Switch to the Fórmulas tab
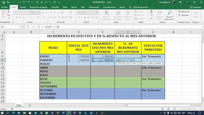This screenshot has height=115, width=204. [55, 7]
